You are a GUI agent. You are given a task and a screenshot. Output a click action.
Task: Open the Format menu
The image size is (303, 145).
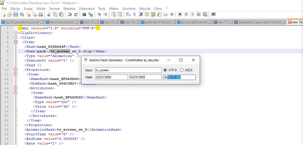[54, 8]
